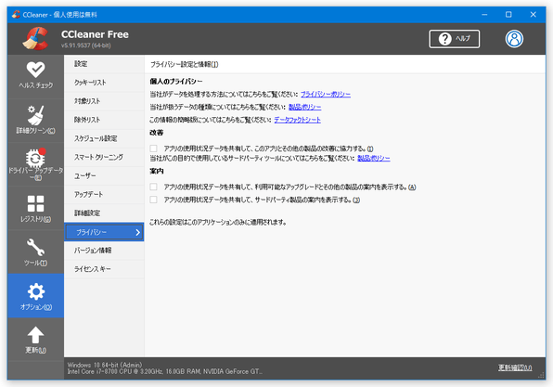Open the レジストリ grid section
Image resolution: width=553 pixels, height=387 pixels.
click(x=35, y=209)
